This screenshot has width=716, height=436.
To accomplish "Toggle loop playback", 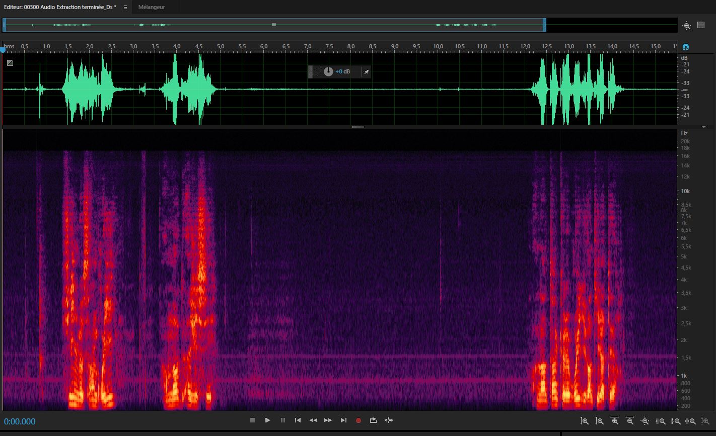I will pos(373,420).
